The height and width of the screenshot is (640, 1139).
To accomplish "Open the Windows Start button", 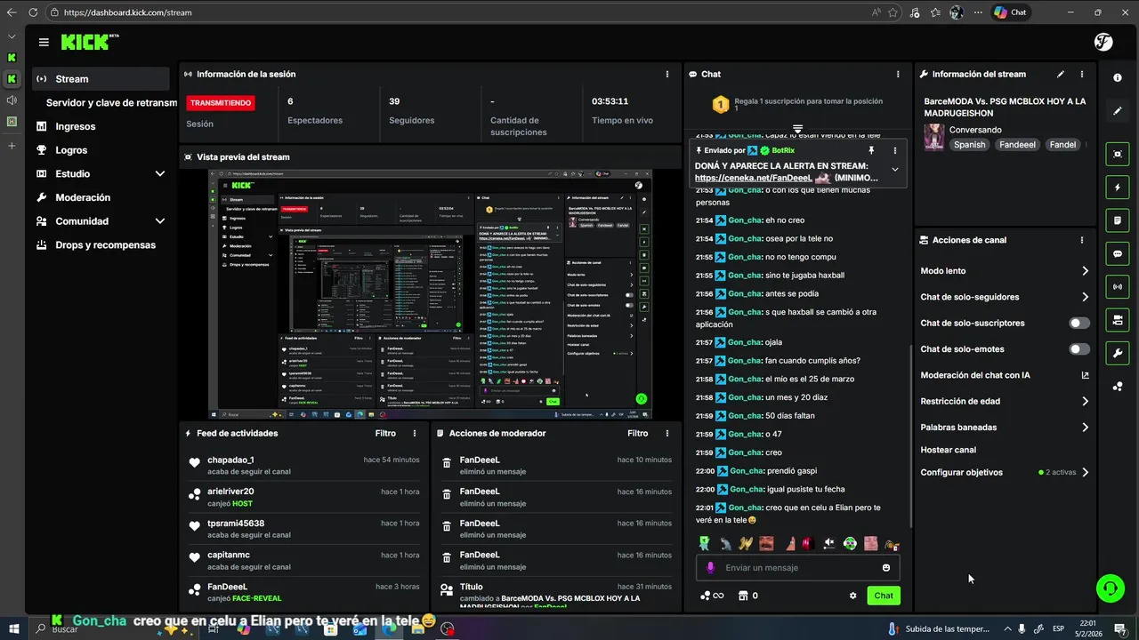I will (13, 628).
